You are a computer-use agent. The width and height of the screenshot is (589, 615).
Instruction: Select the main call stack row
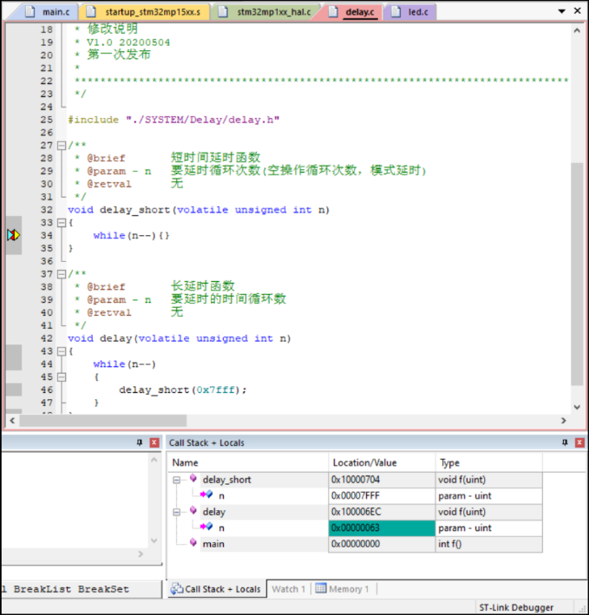click(357, 544)
